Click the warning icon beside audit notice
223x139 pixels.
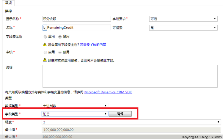45,60
